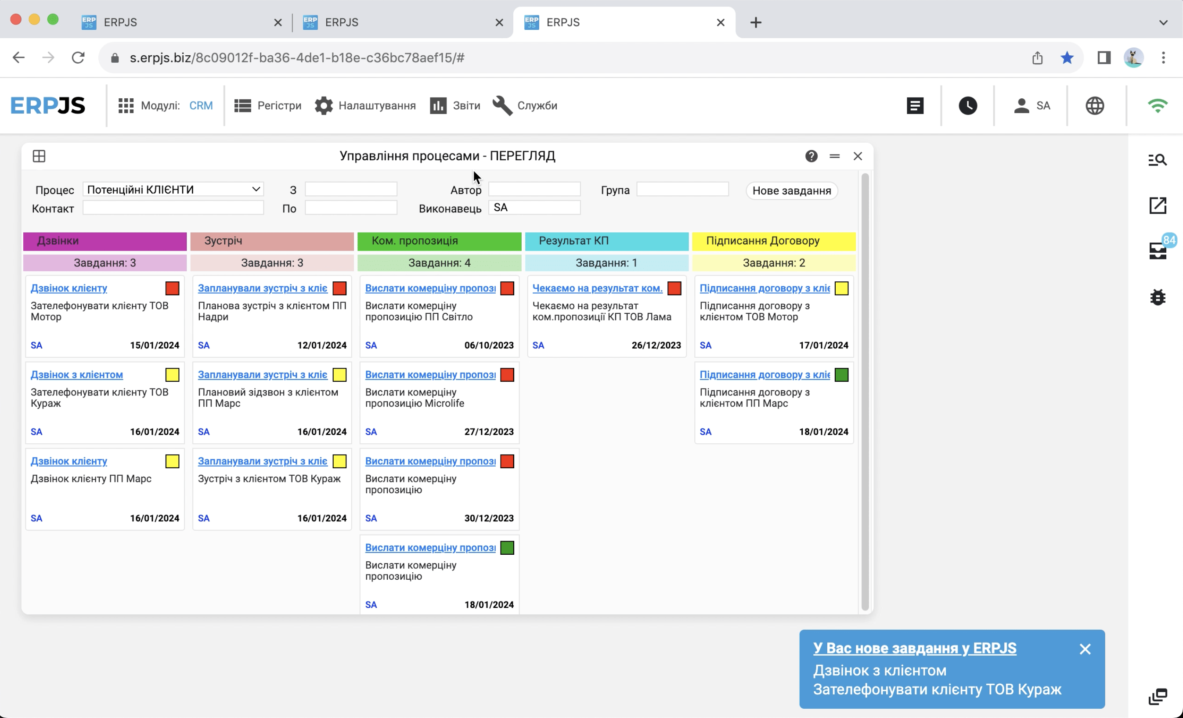Open contract signing task for ТОВ Мотор
1183x718 pixels.
(765, 288)
